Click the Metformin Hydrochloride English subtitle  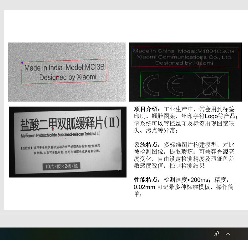click(x=60, y=134)
